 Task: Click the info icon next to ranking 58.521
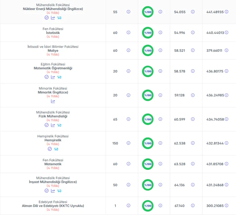[x=193, y=50]
